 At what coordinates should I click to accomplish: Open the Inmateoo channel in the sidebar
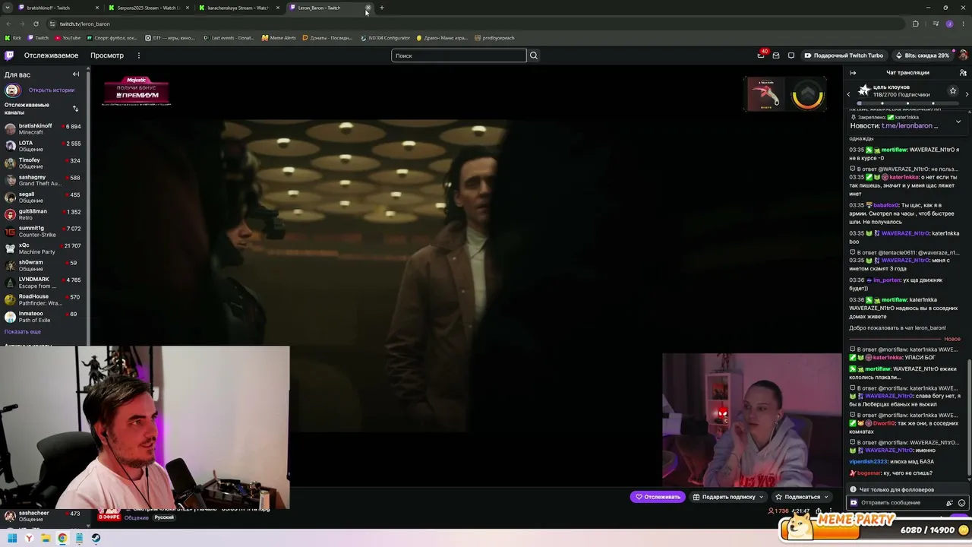click(44, 317)
